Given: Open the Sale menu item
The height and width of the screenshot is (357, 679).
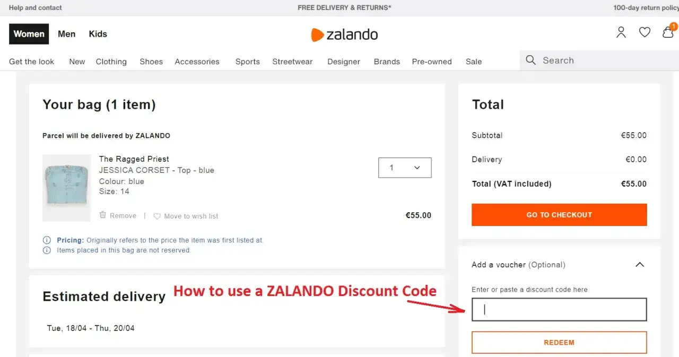Looking at the screenshot, I should tap(473, 62).
